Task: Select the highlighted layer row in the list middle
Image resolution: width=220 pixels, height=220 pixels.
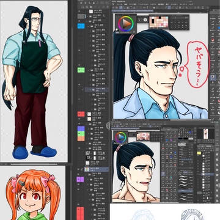Action: (x=97, y=89)
